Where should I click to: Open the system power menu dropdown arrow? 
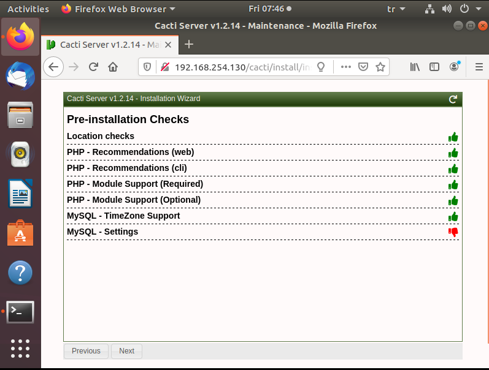click(x=479, y=9)
